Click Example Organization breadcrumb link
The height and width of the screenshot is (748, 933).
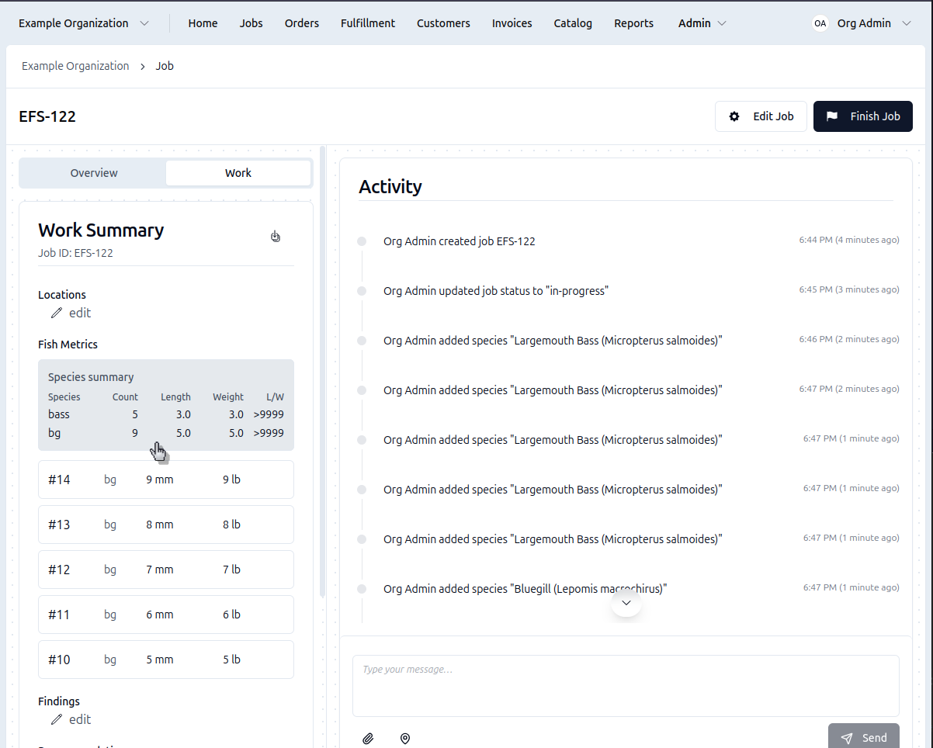coord(75,66)
